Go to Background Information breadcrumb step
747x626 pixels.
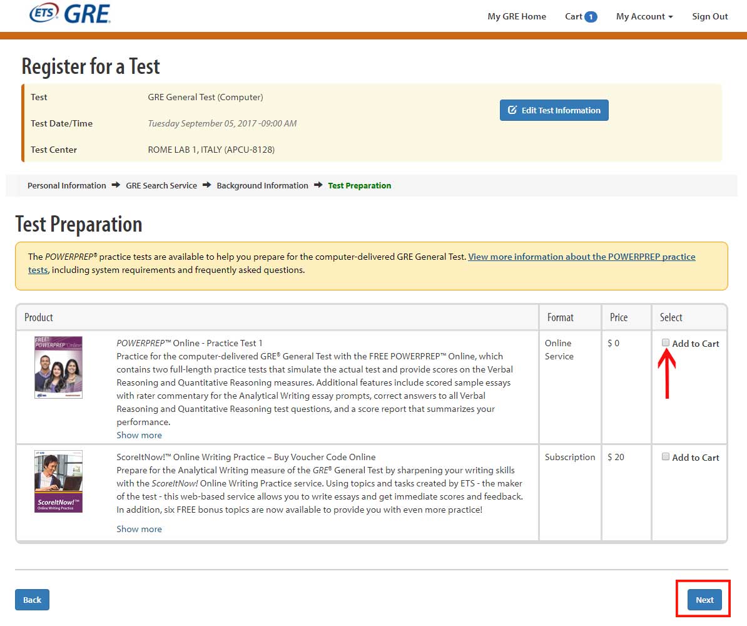pyautogui.click(x=262, y=185)
